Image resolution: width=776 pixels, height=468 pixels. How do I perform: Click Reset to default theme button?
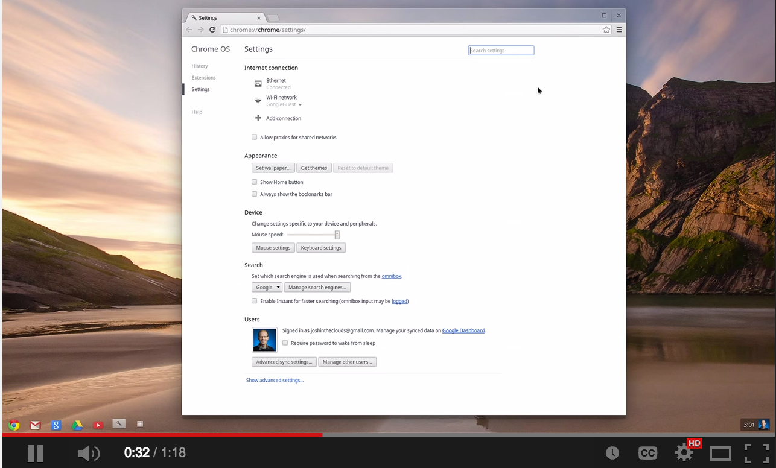point(363,168)
